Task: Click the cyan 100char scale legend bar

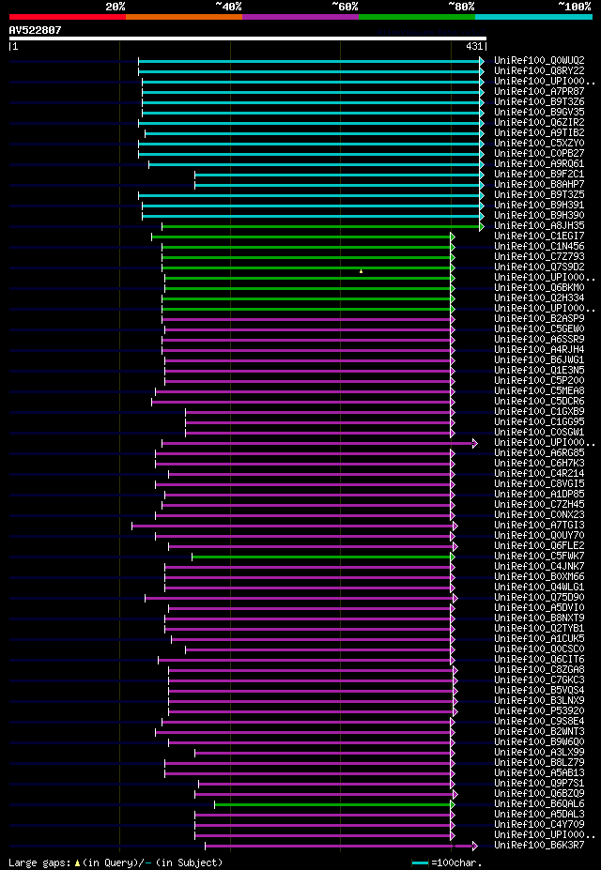Action: (x=420, y=863)
